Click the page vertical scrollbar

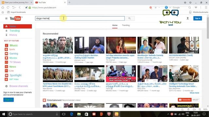208,28
